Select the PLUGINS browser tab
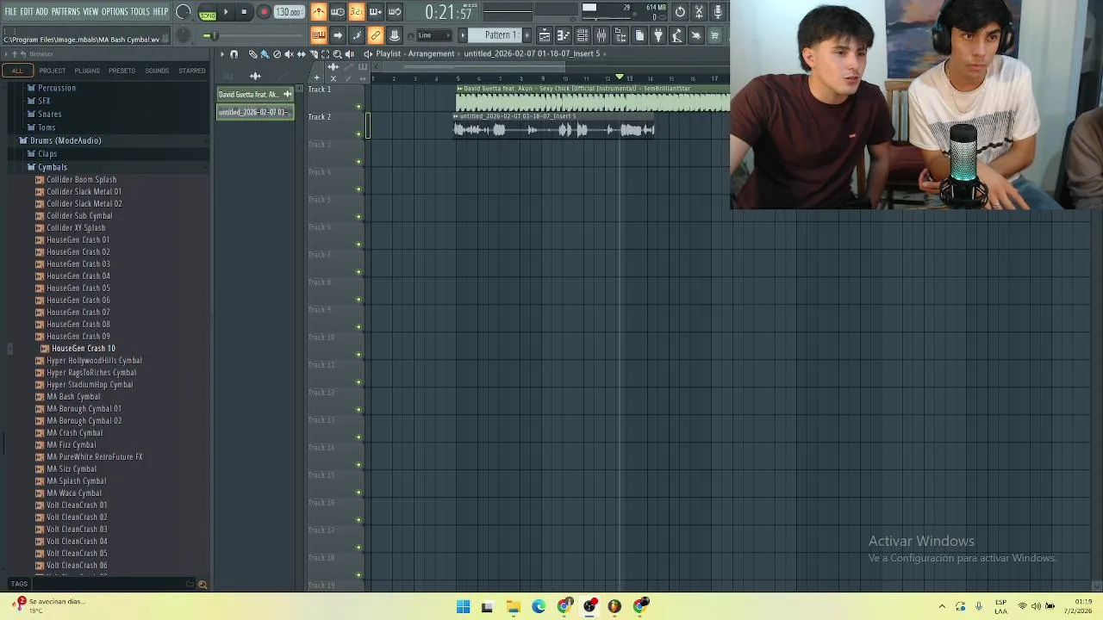This screenshot has width=1103, height=620. (87, 71)
